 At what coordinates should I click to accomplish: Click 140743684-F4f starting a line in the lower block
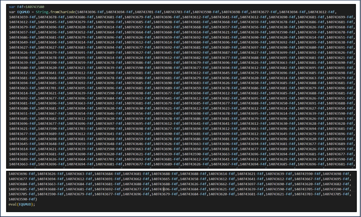click(x=22, y=184)
